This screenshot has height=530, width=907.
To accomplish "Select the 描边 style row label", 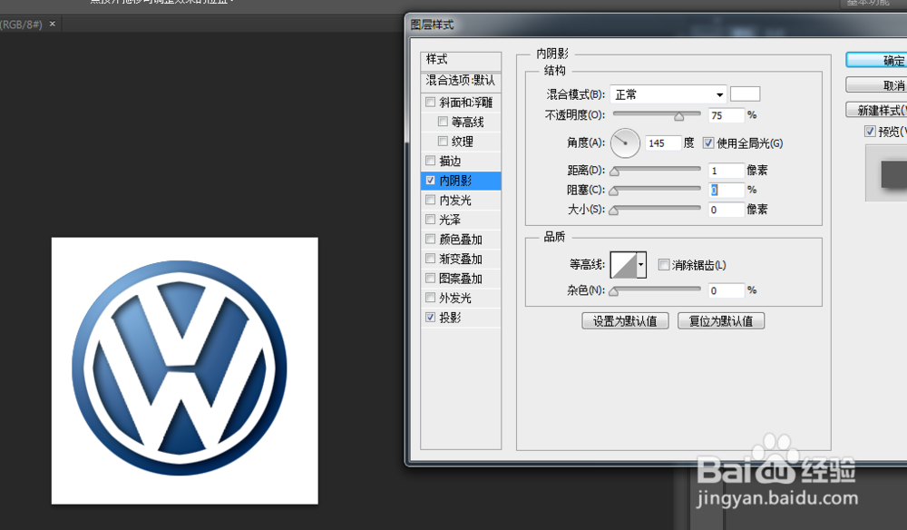I will (x=450, y=161).
